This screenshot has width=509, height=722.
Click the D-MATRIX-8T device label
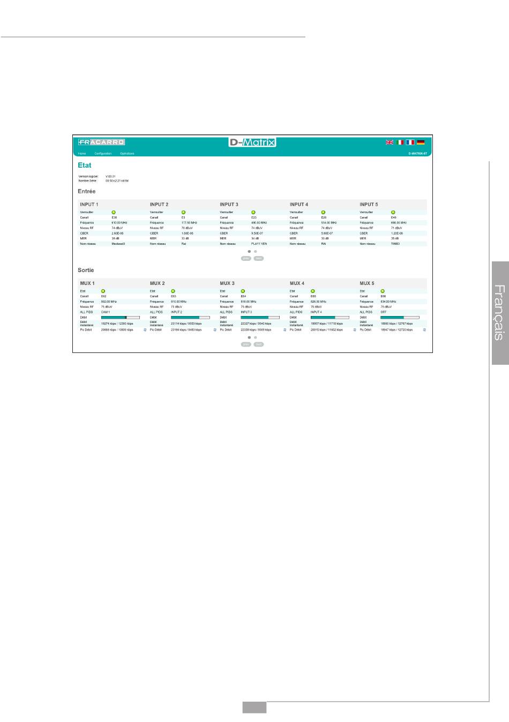click(417, 154)
